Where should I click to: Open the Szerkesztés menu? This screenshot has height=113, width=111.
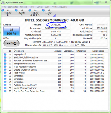[13, 7]
